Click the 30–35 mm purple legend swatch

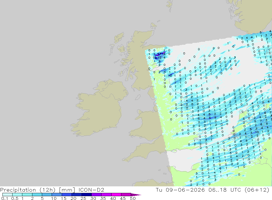(96, 195)
